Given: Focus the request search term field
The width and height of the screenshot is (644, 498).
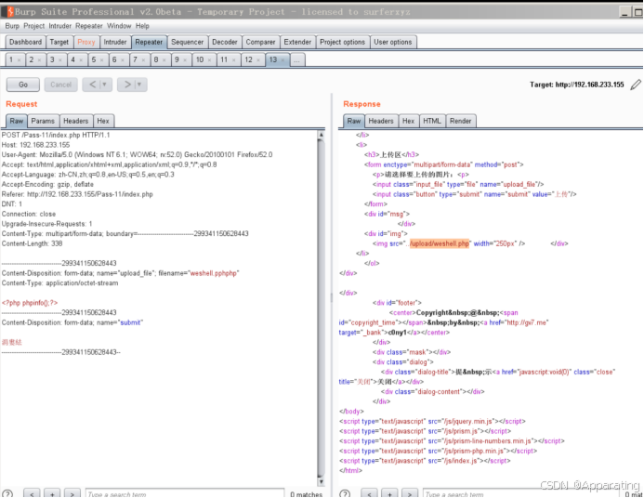Looking at the screenshot, I should [185, 494].
